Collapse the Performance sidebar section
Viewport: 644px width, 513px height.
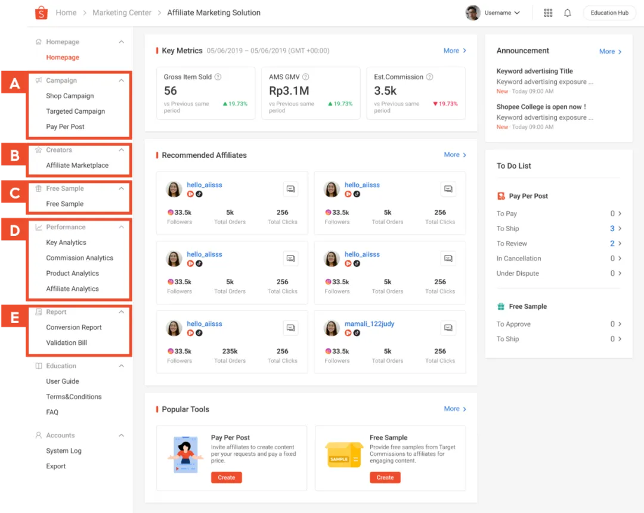pyautogui.click(x=121, y=227)
